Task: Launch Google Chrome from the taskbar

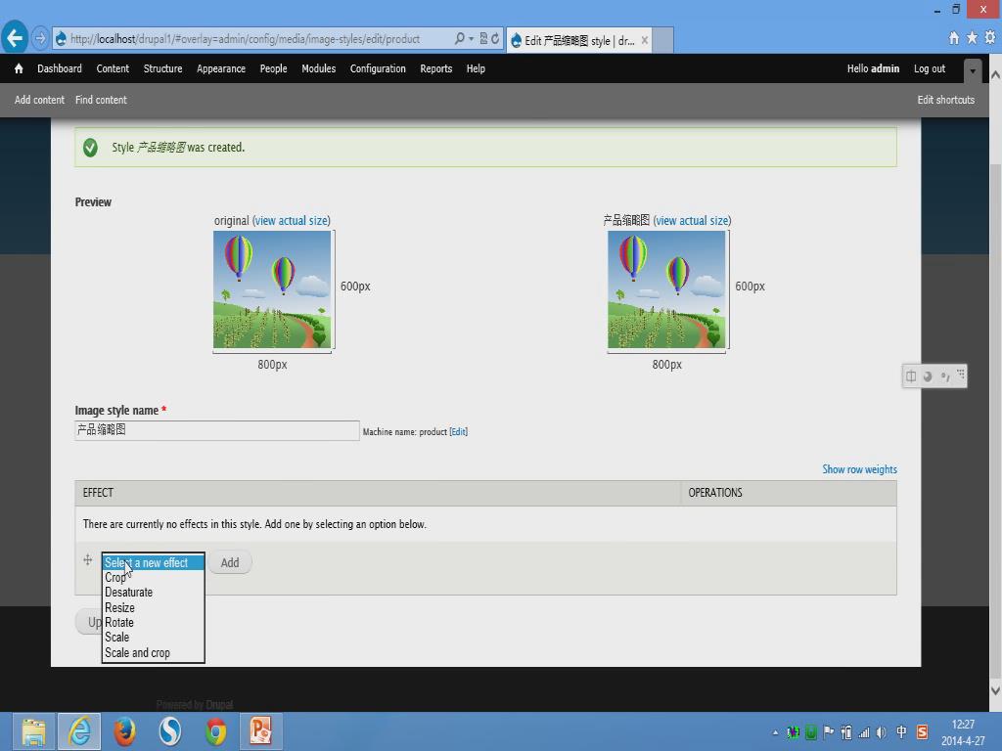Action: (x=215, y=731)
